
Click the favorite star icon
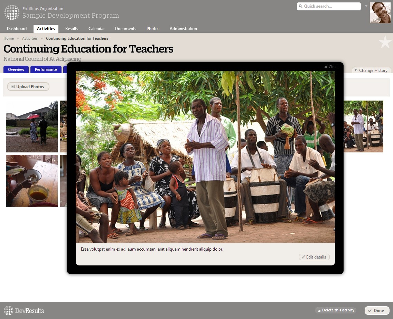point(385,42)
